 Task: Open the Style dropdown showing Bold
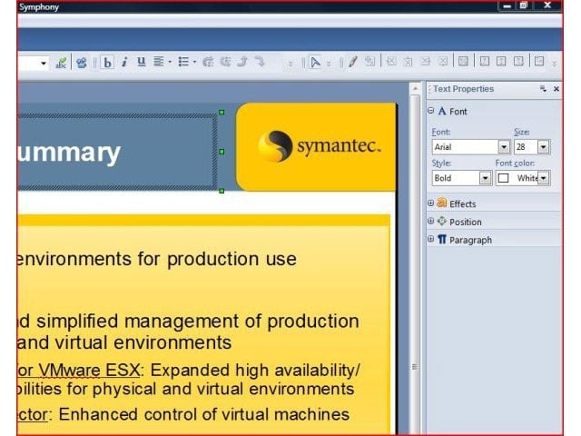click(485, 178)
